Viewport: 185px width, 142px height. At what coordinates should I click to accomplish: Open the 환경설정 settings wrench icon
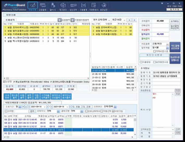click(x=104, y=5)
